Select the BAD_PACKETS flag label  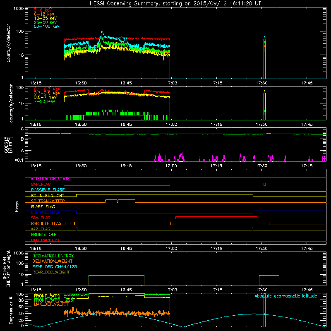(x=45, y=240)
